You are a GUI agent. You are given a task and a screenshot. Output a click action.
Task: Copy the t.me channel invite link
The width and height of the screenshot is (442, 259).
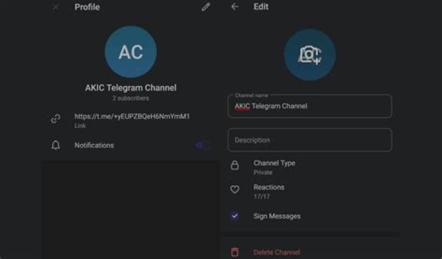pyautogui.click(x=132, y=116)
